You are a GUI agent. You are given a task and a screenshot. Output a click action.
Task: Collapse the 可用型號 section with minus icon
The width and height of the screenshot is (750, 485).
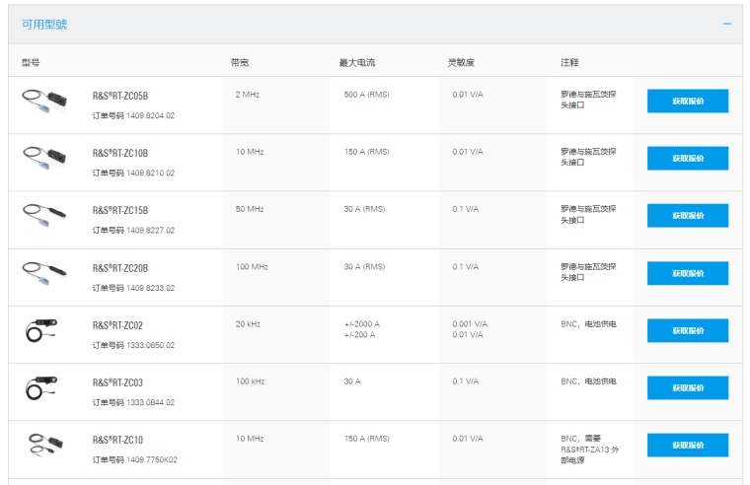point(726,24)
